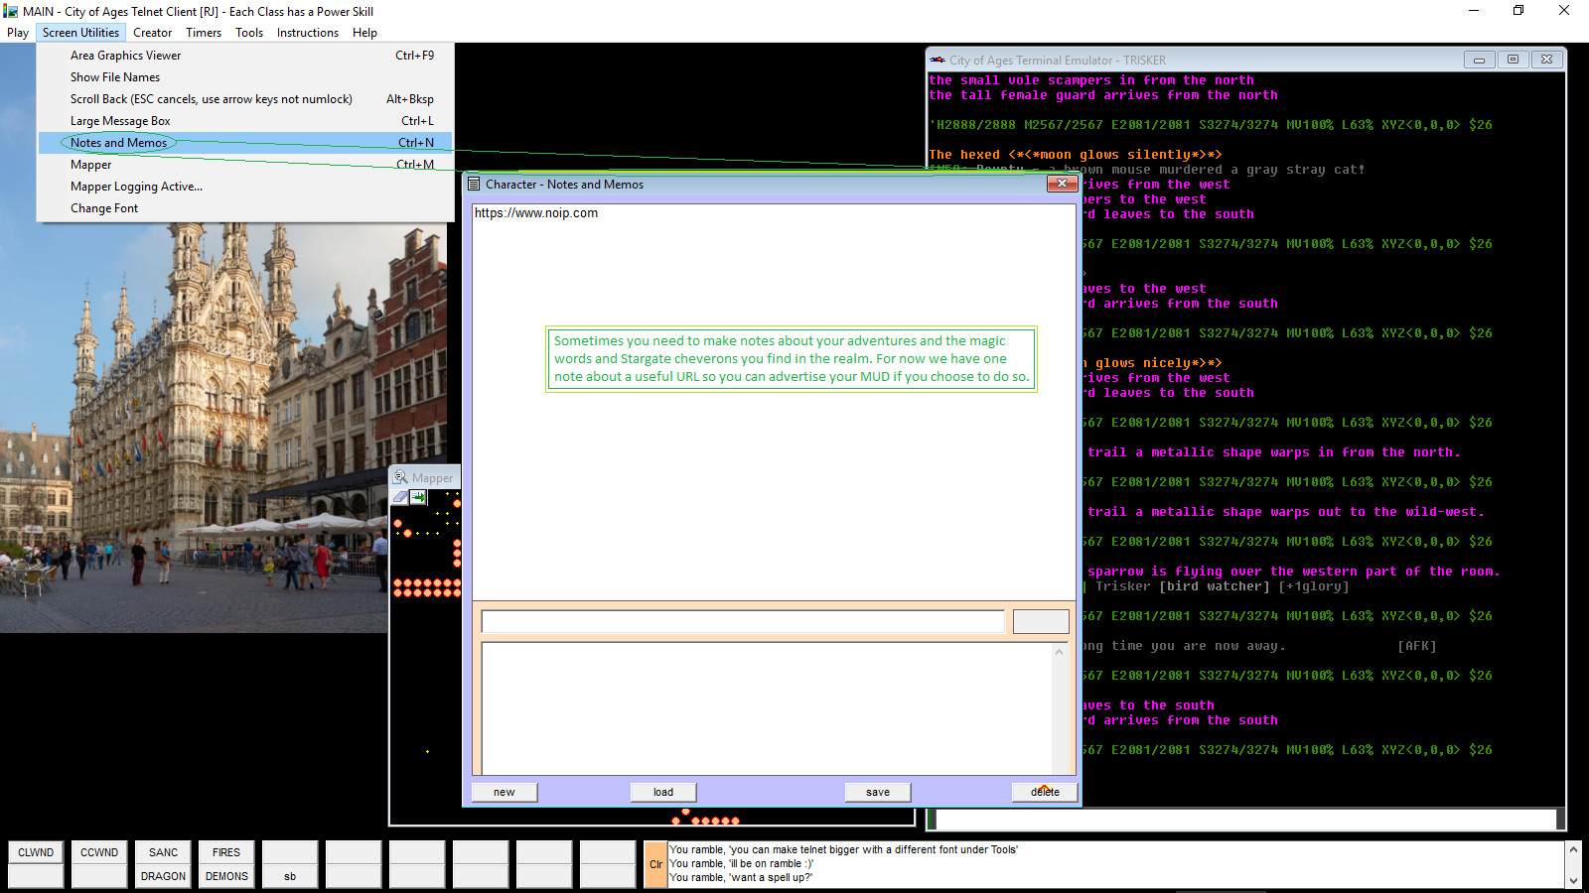The height and width of the screenshot is (893, 1589).
Task: Click the empty search field in the Notes window
Action: (x=741, y=621)
